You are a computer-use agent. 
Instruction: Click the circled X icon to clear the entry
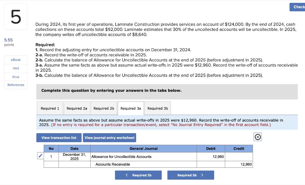coord(257,137)
